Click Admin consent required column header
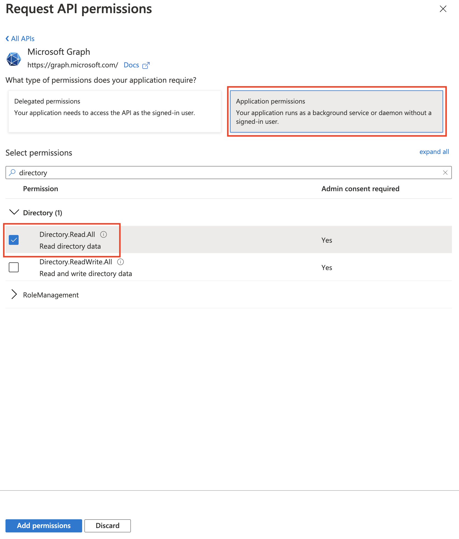The height and width of the screenshot is (539, 459). coord(360,189)
